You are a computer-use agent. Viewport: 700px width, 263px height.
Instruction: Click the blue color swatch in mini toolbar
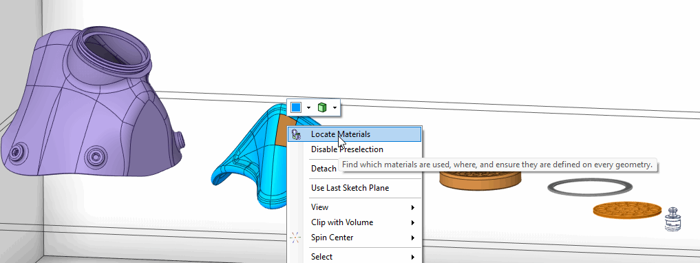click(295, 107)
